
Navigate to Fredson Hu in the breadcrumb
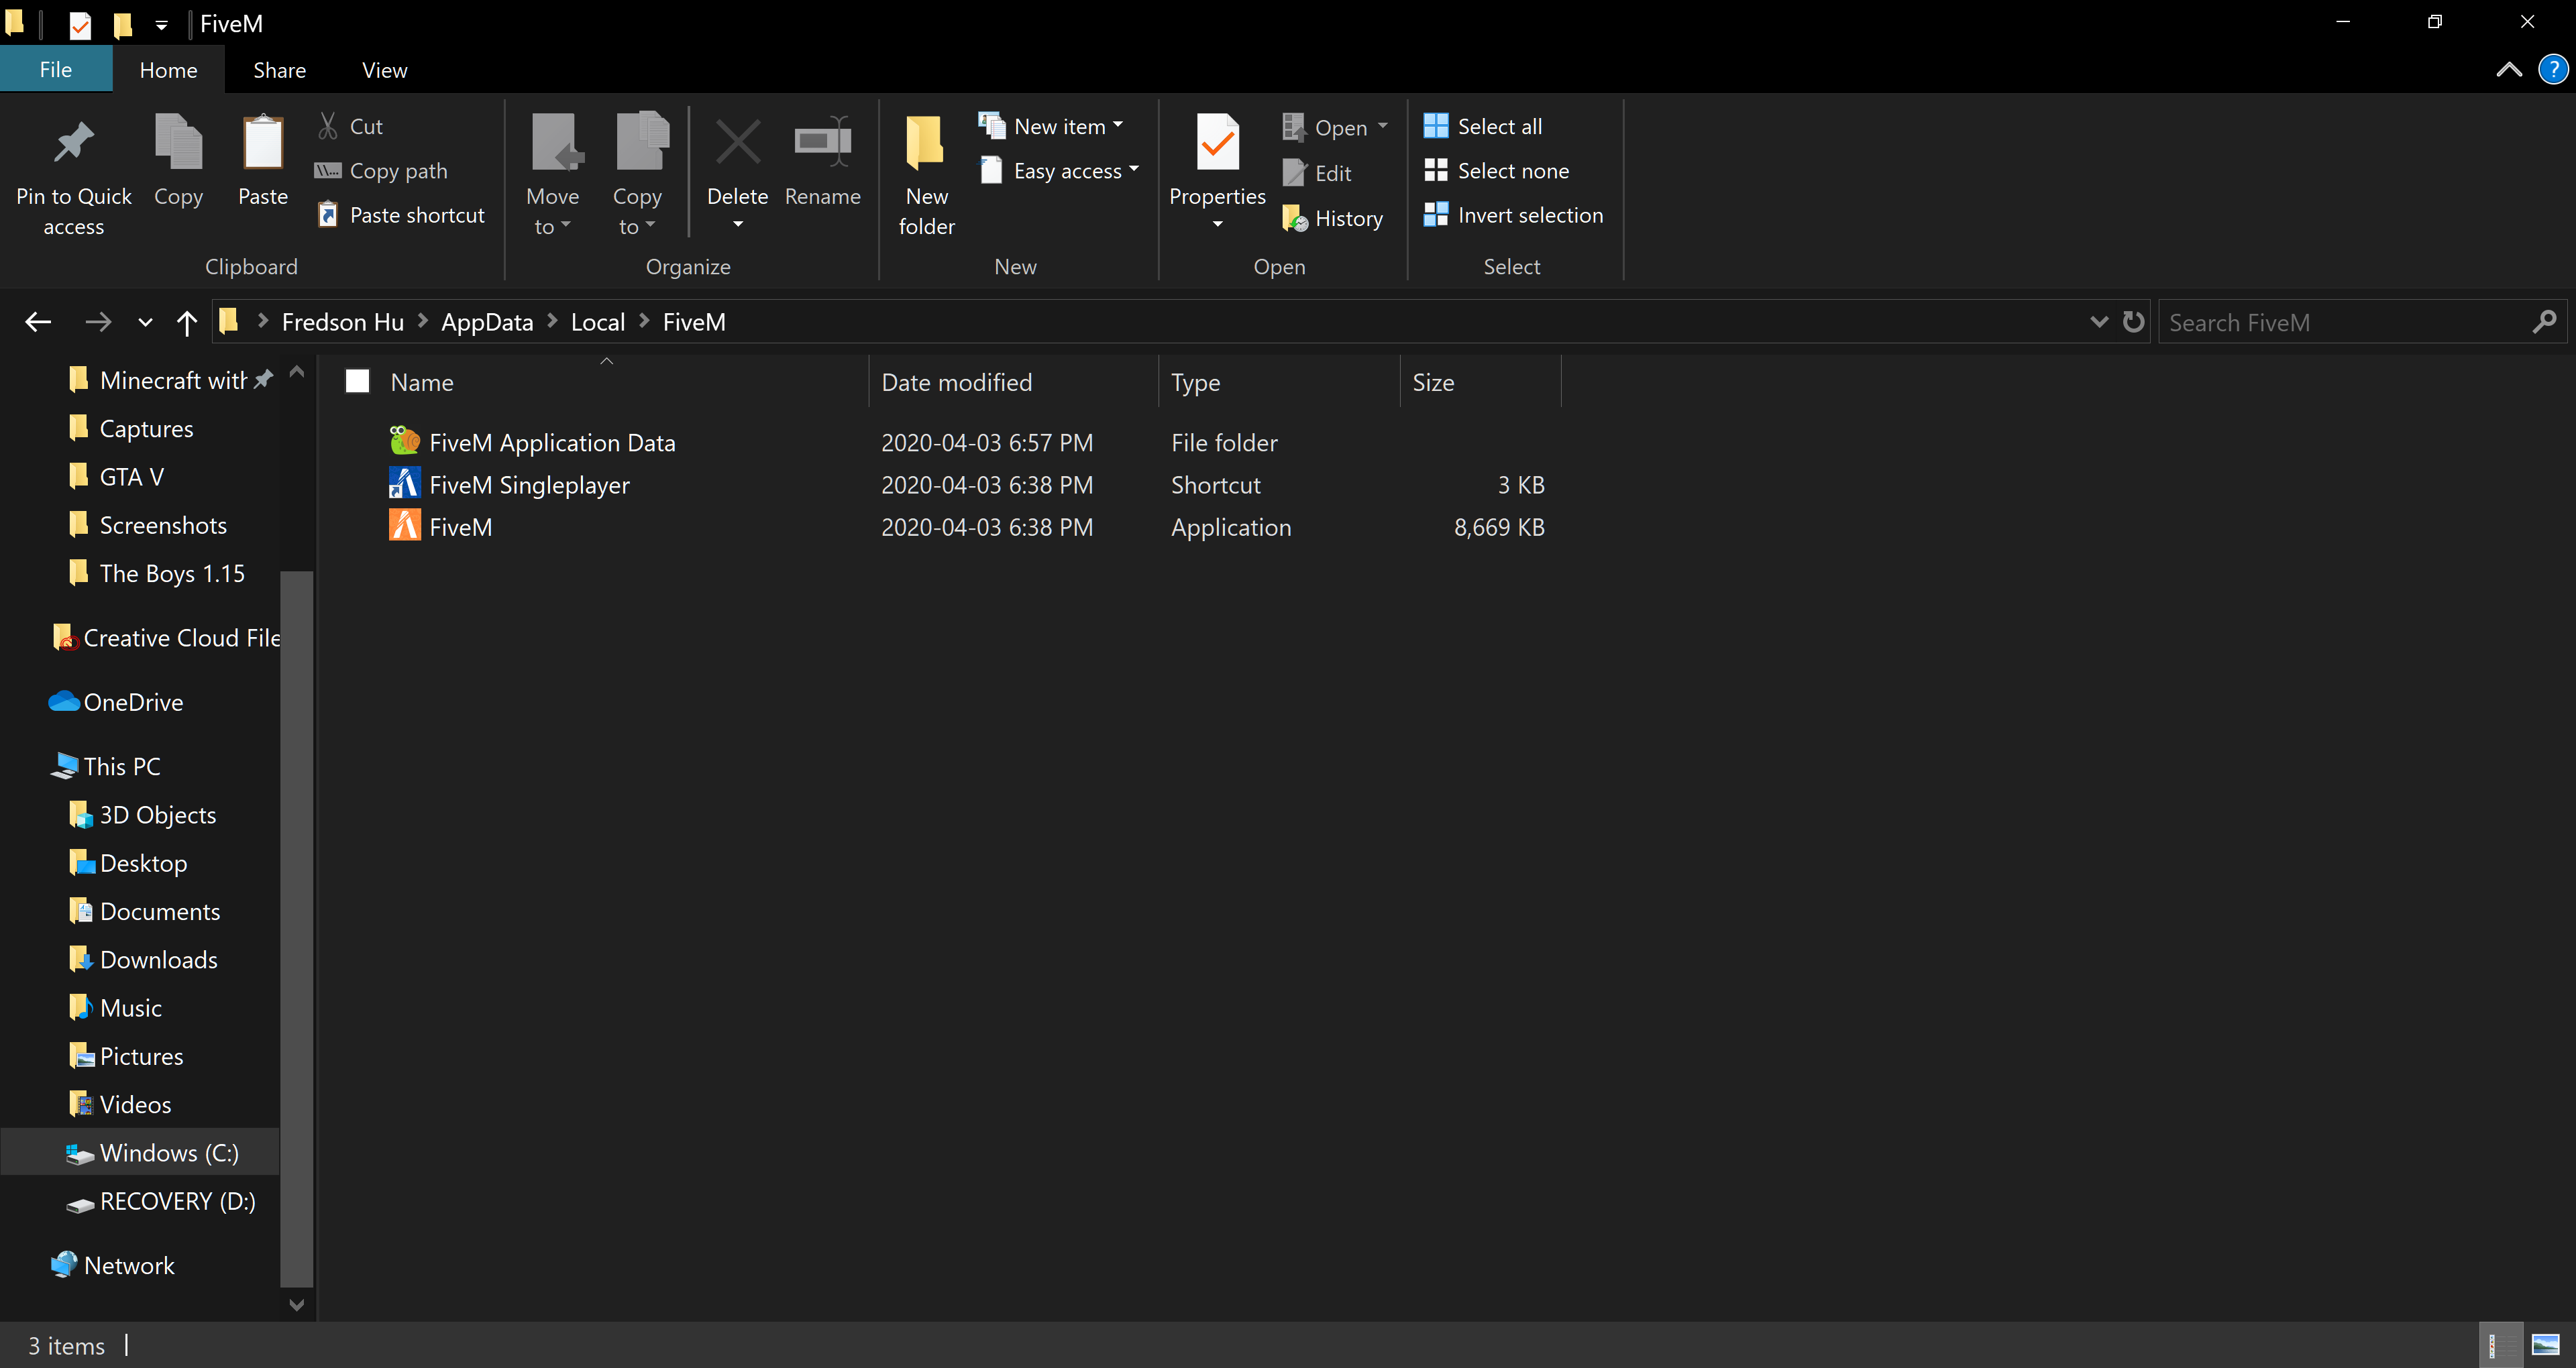tap(342, 322)
